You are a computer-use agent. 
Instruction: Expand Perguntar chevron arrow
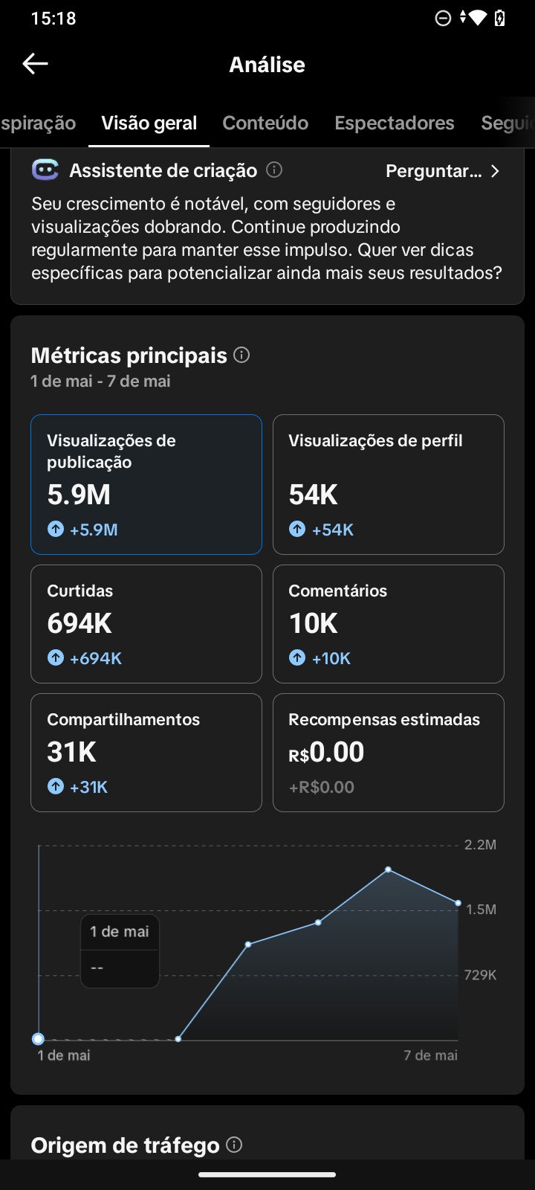[x=495, y=171]
